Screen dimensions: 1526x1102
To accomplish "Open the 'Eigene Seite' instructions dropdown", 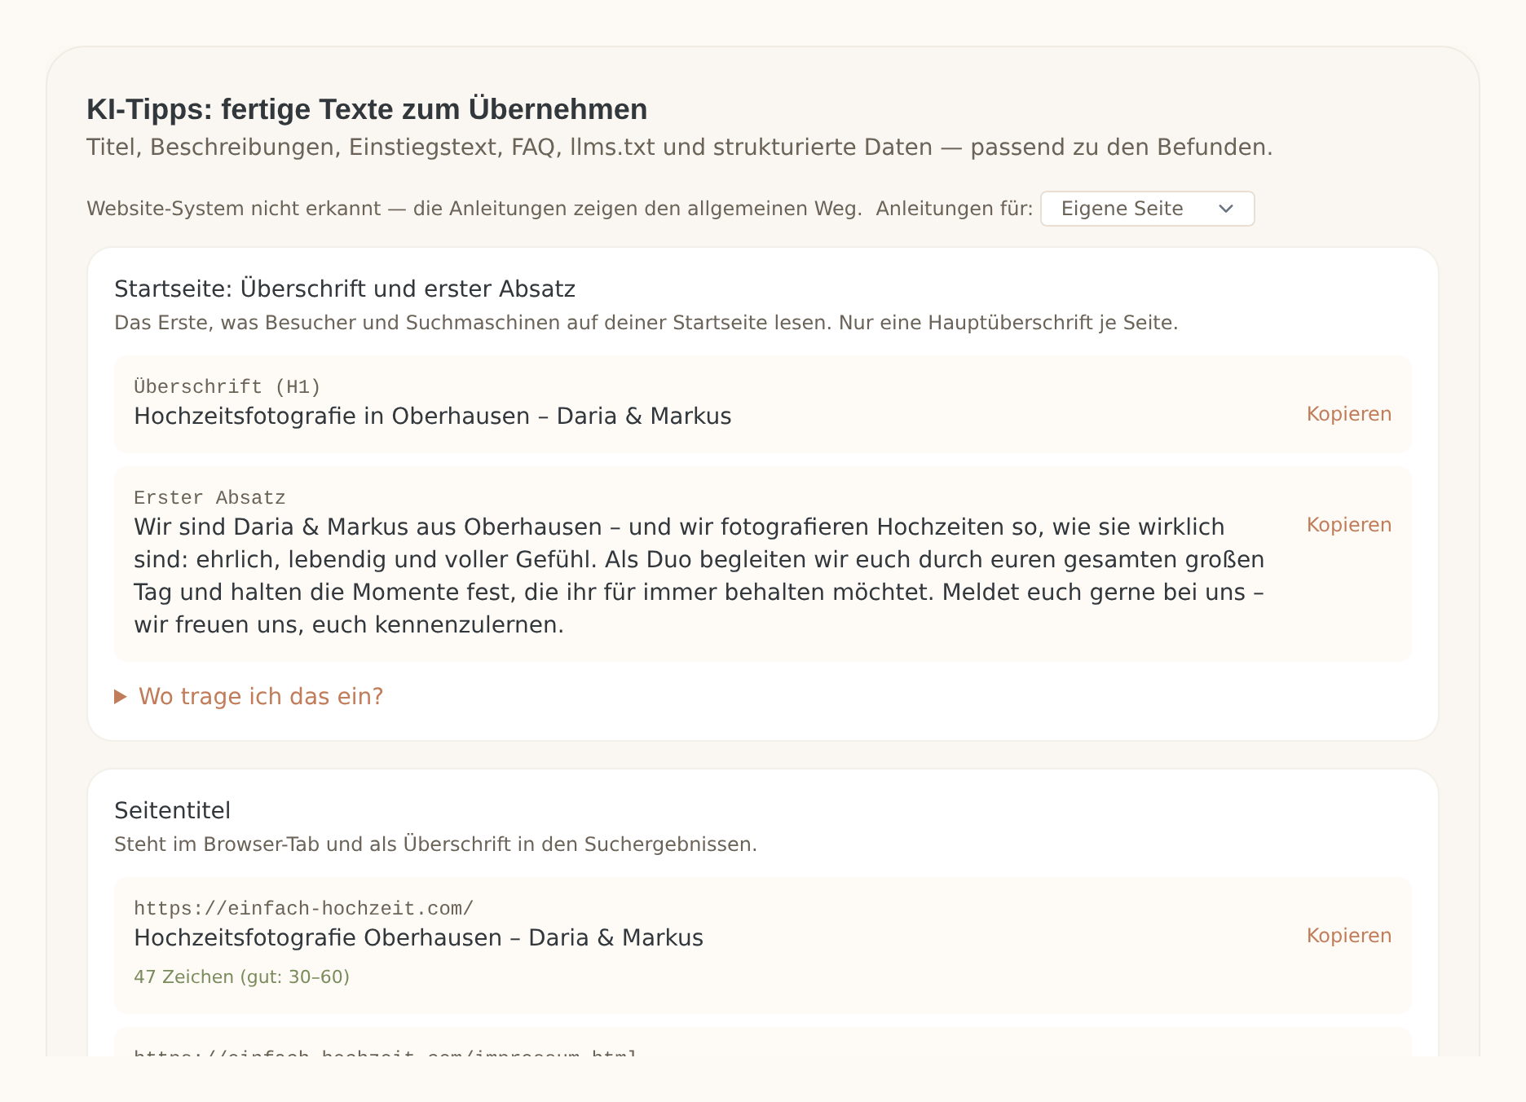I will [x=1147, y=209].
